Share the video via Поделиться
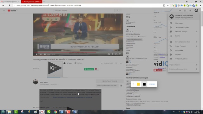Image resolution: width=203 pixels, height=114 pixels. click(107, 63)
